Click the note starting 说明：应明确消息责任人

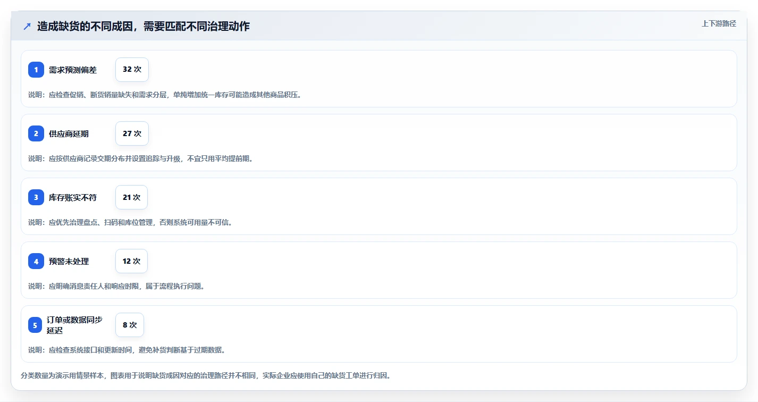tap(116, 286)
